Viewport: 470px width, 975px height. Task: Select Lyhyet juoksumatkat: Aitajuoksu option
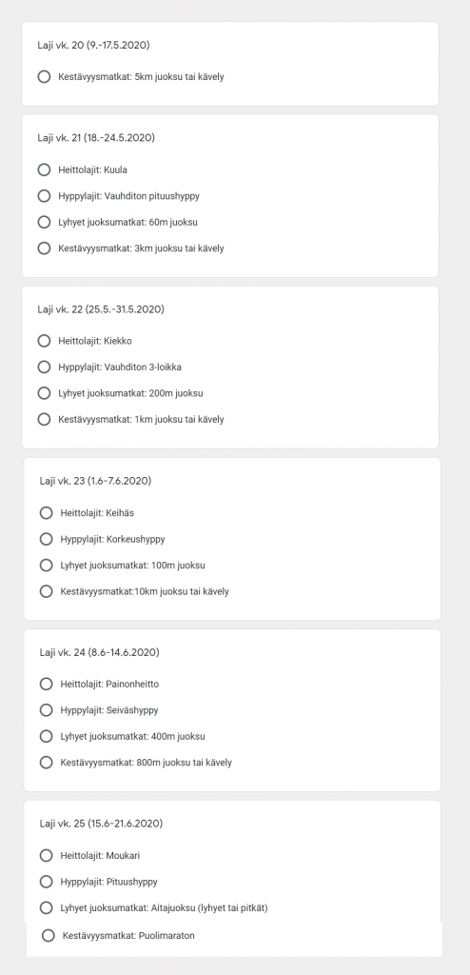click(x=46, y=907)
